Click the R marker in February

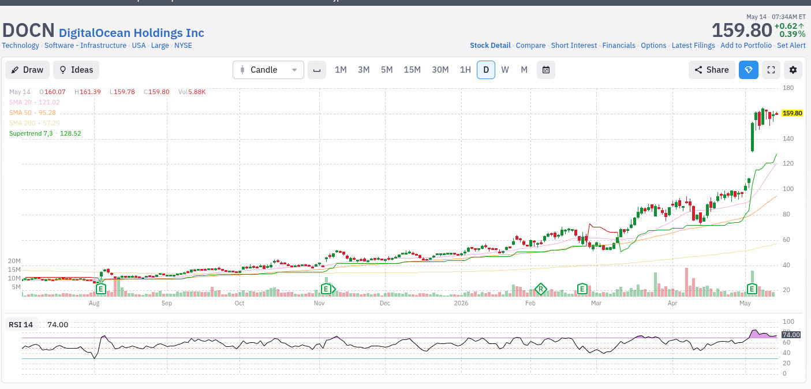tap(541, 289)
